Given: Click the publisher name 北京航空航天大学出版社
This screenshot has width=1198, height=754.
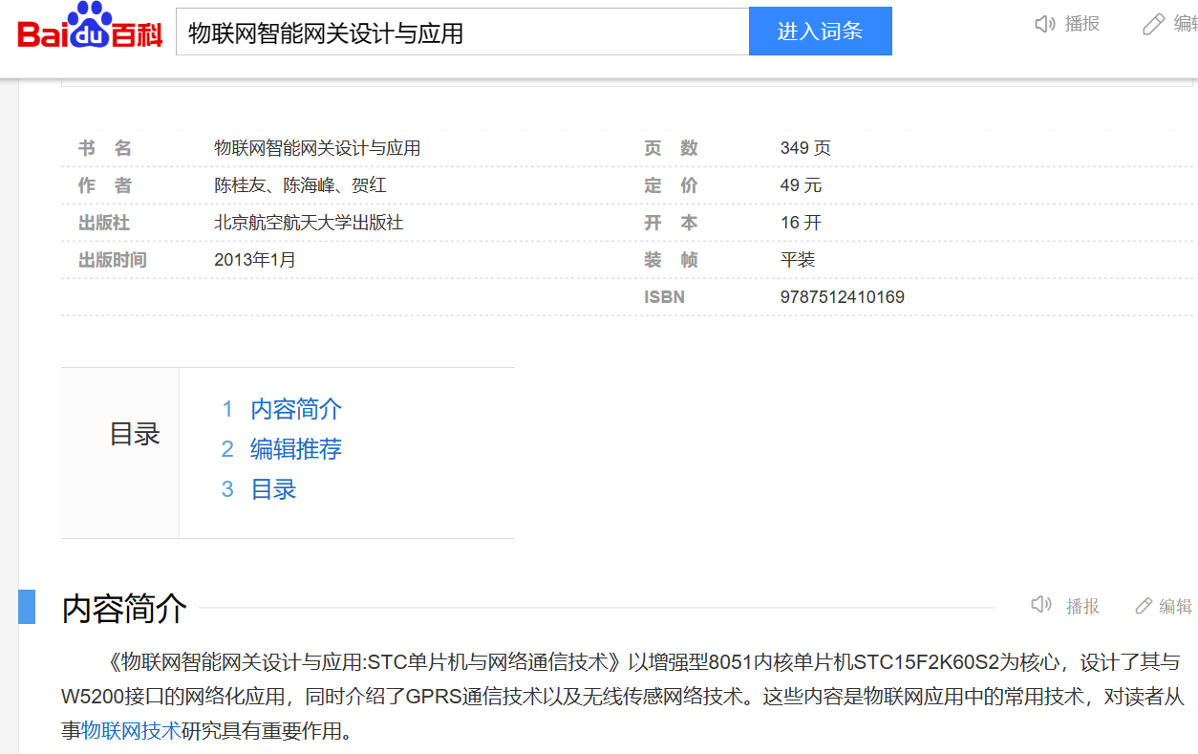Looking at the screenshot, I should [x=309, y=223].
